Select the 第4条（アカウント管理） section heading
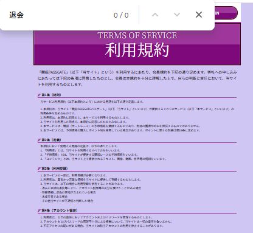Image resolution: width=253 pixels, height=233 pixels. 60,210
